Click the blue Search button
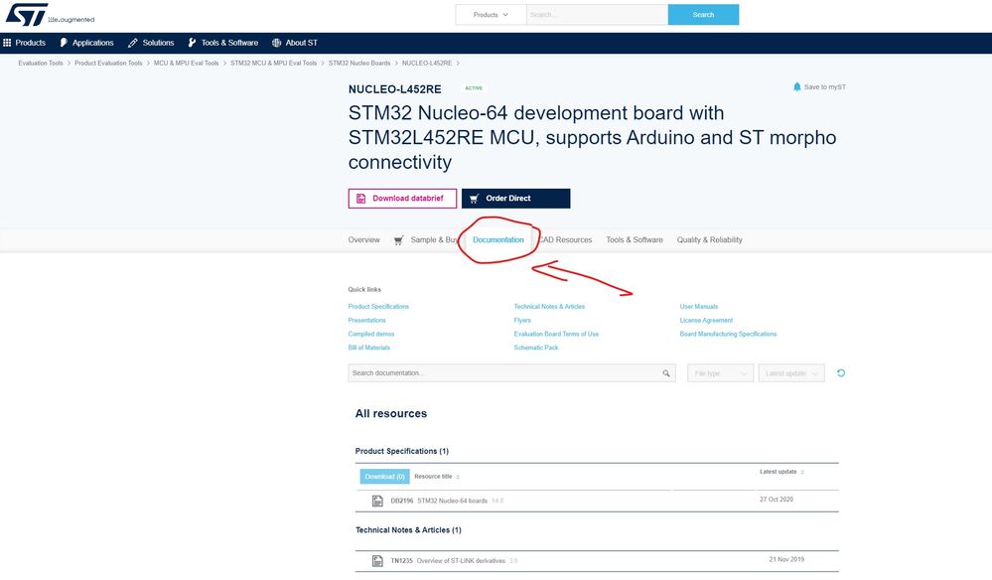 click(703, 15)
